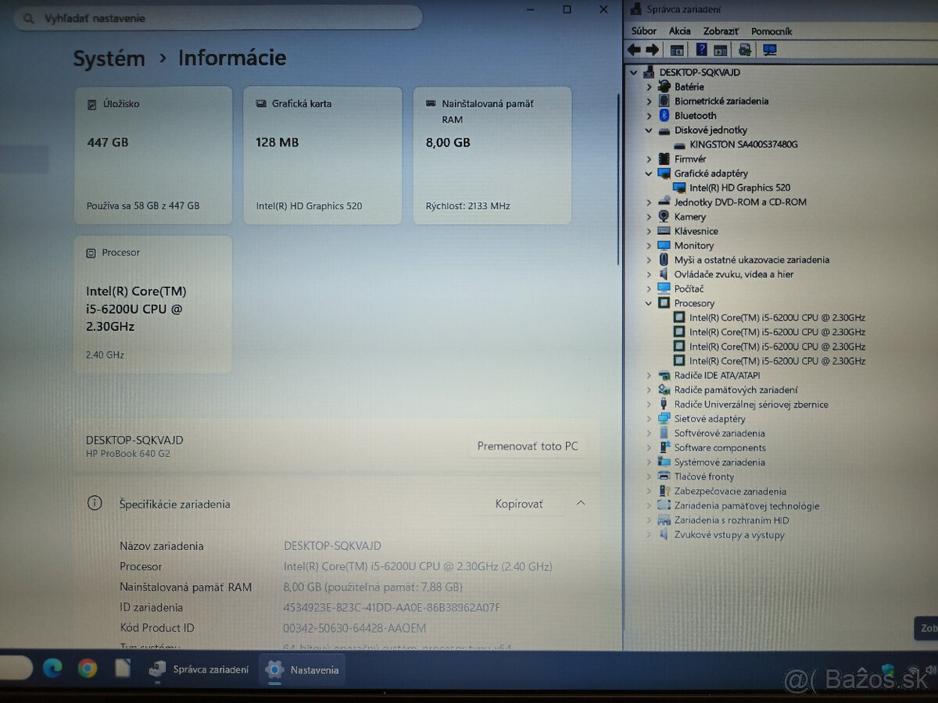This screenshot has height=703, width=938.
Task: Click the Back navigation arrow in Správca zariadení
Action: click(x=633, y=49)
